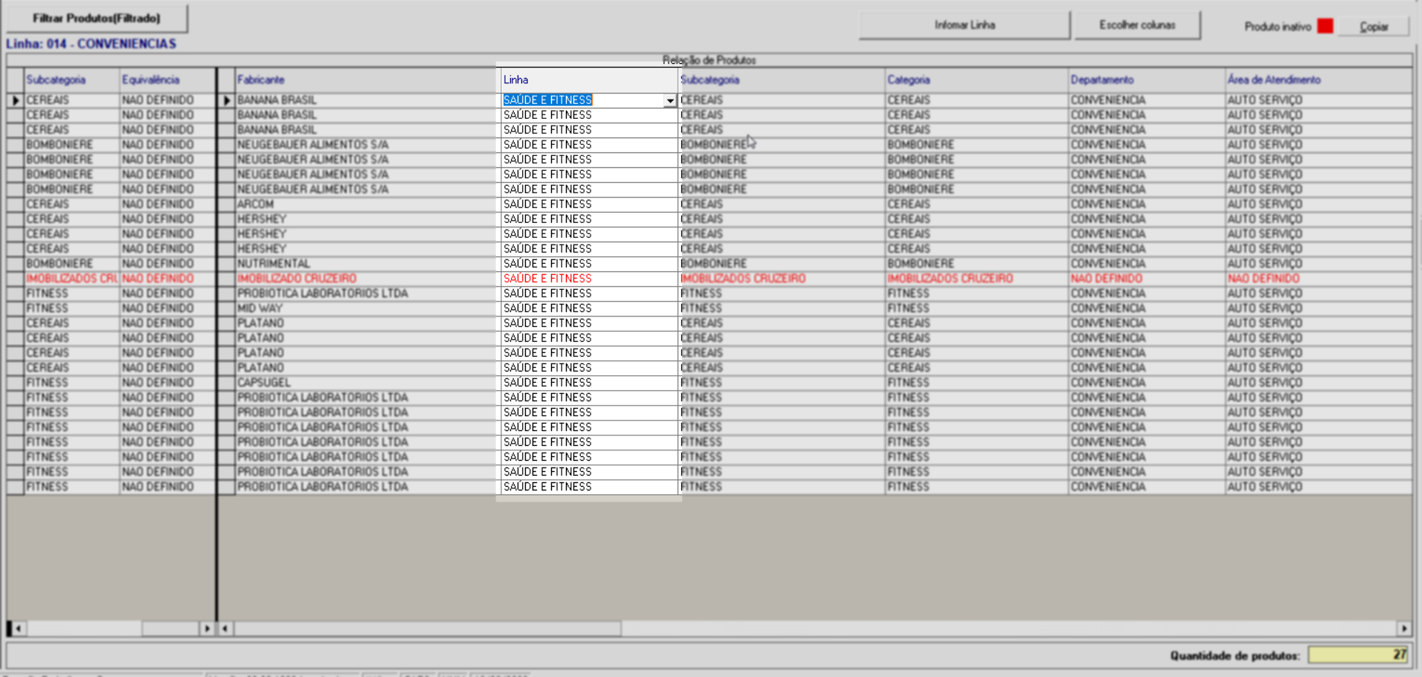Click the main grid horizontal scrollbar thumb
This screenshot has height=677, width=1422.
pyautogui.click(x=428, y=629)
